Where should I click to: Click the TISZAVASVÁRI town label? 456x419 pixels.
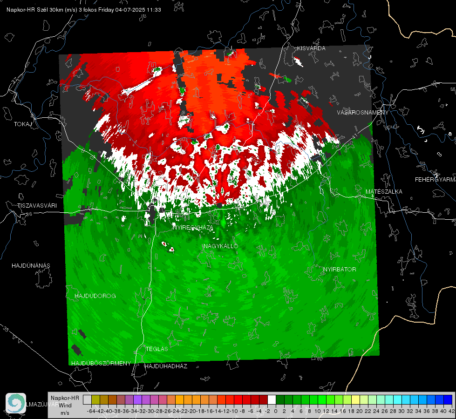coord(37,206)
